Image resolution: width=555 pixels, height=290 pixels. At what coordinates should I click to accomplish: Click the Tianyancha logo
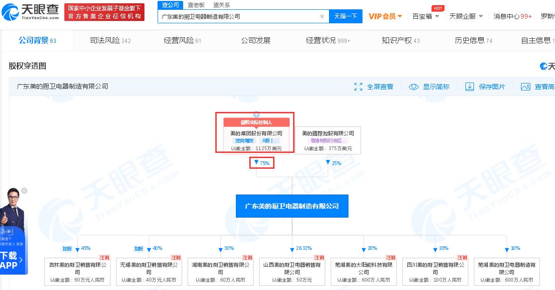tap(30, 12)
